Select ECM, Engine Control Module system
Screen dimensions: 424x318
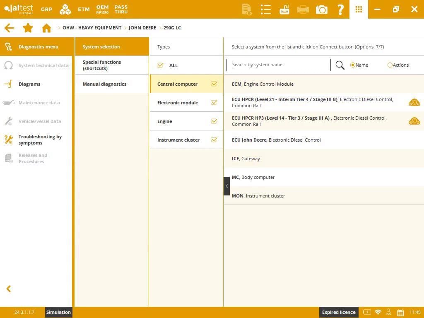(x=263, y=84)
